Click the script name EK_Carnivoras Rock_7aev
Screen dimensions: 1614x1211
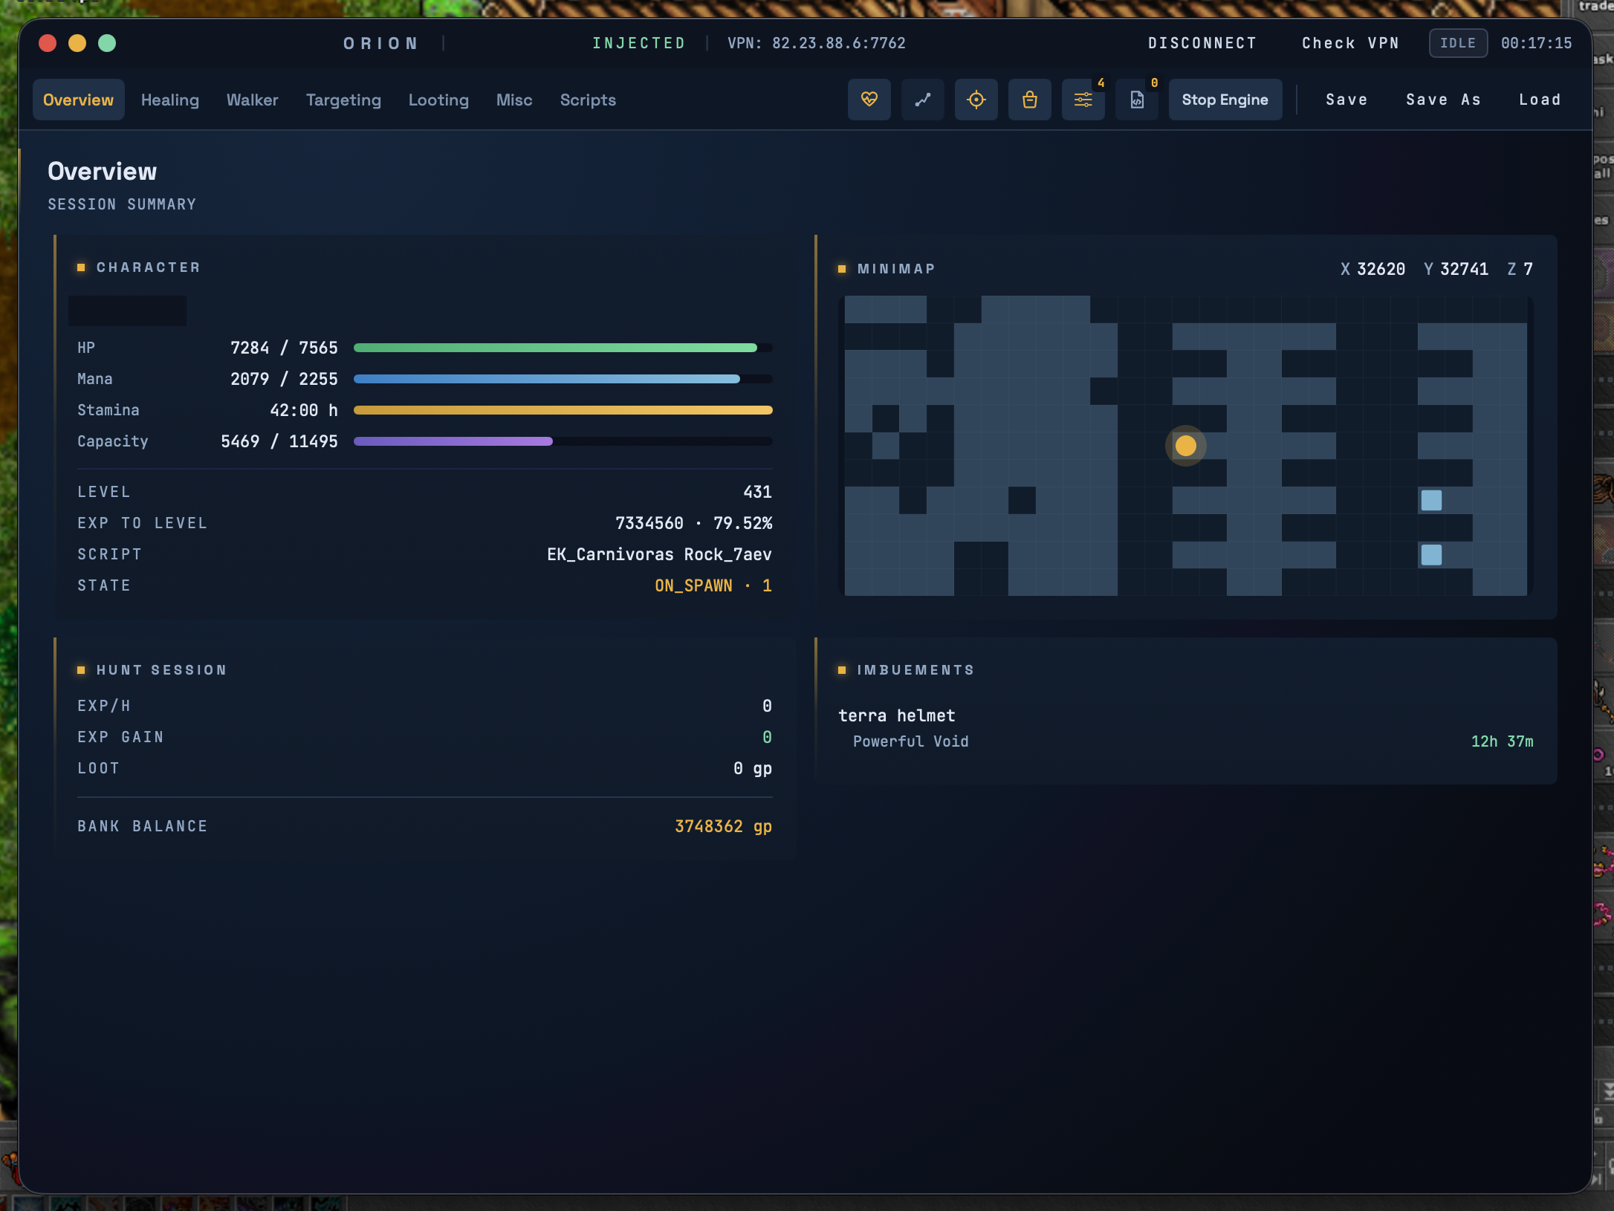pos(659,554)
